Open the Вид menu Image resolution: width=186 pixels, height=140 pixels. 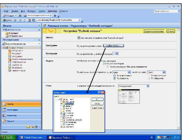click(x=23, y=11)
